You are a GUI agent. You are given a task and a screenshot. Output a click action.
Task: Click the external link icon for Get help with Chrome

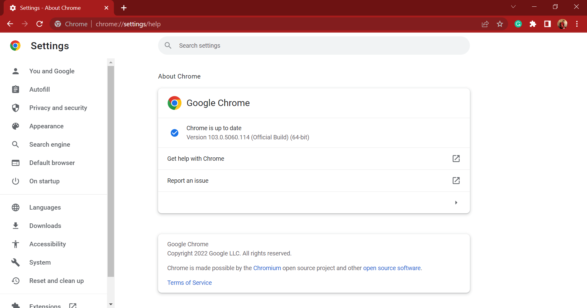coord(456,159)
